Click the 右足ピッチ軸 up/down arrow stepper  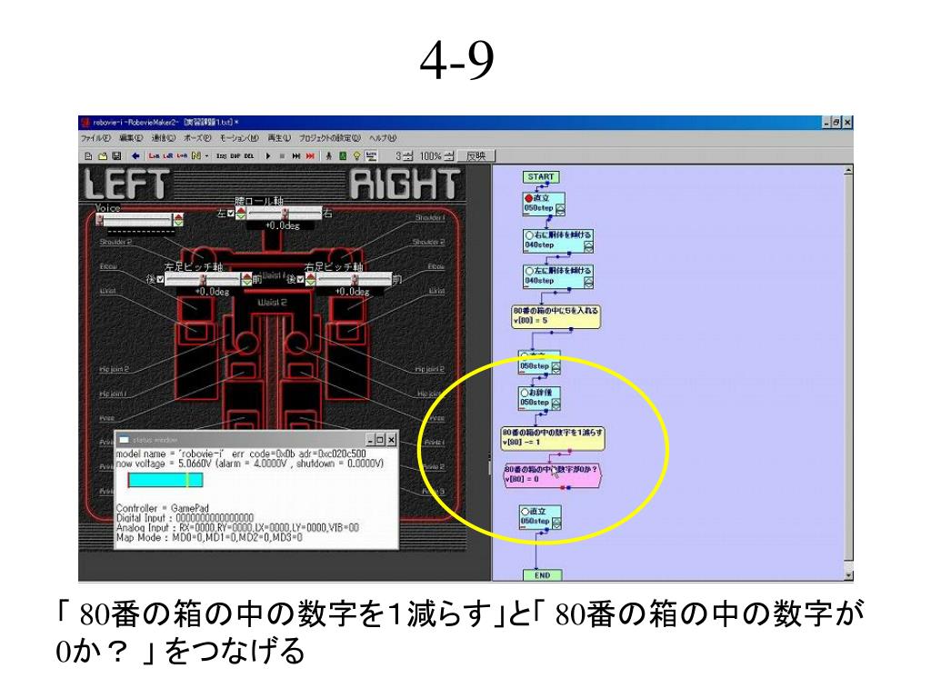310,279
